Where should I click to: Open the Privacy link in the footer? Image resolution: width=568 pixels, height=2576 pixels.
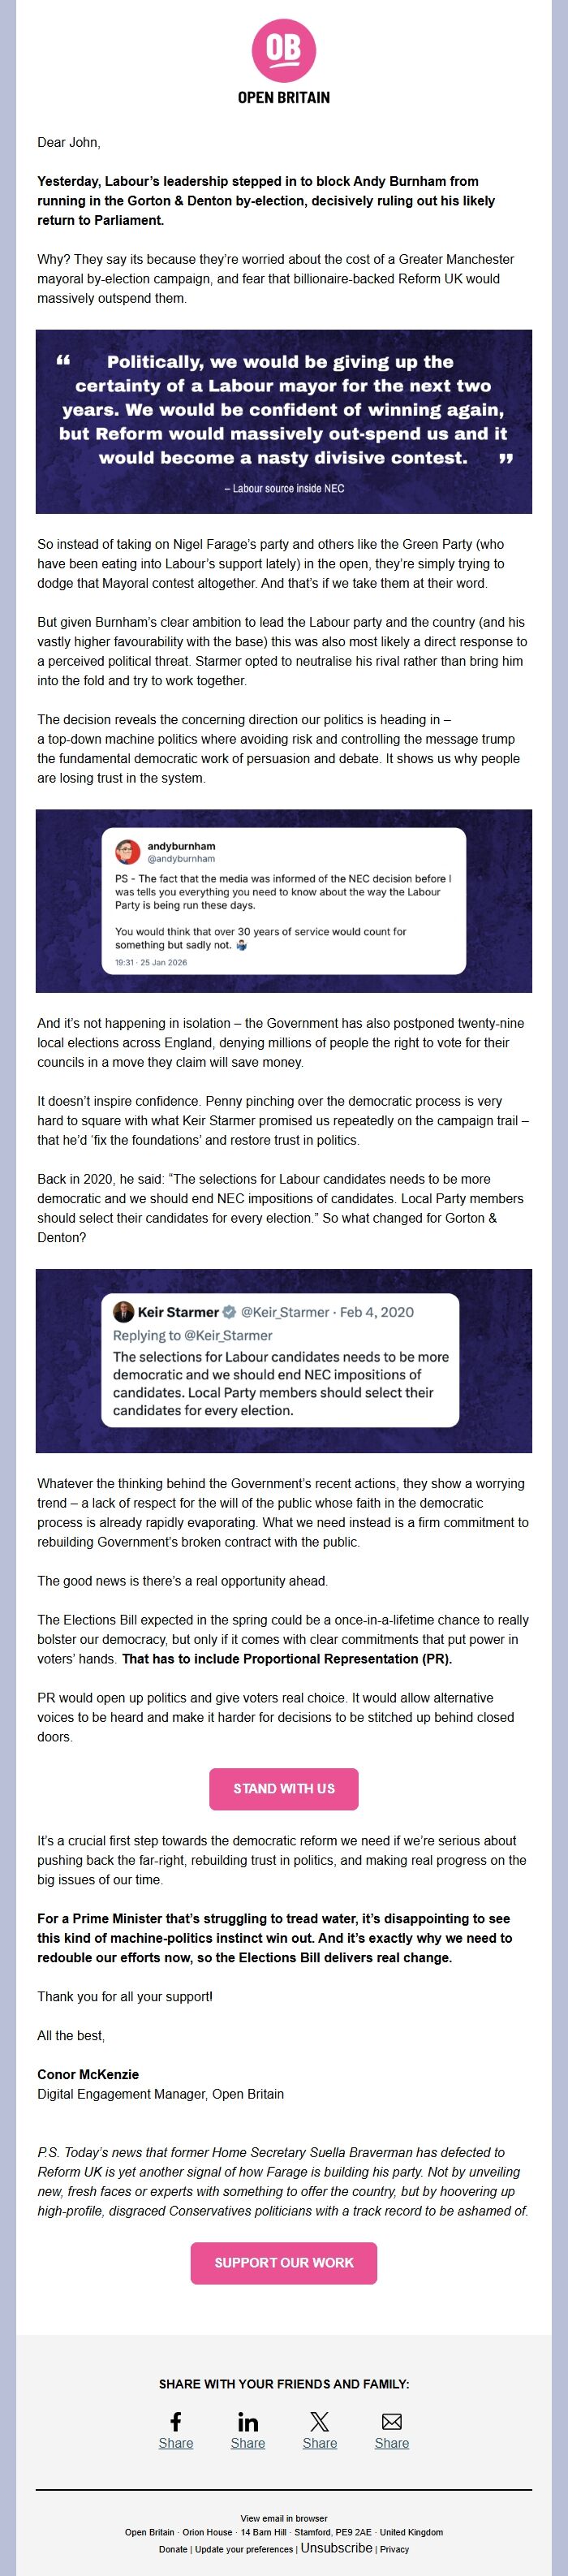pos(394,2549)
